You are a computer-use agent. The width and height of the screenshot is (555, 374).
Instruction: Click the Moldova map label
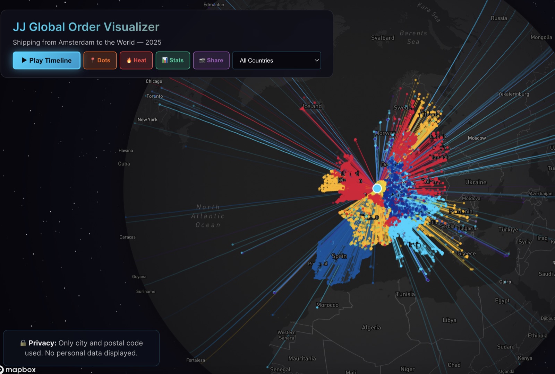coord(471,198)
